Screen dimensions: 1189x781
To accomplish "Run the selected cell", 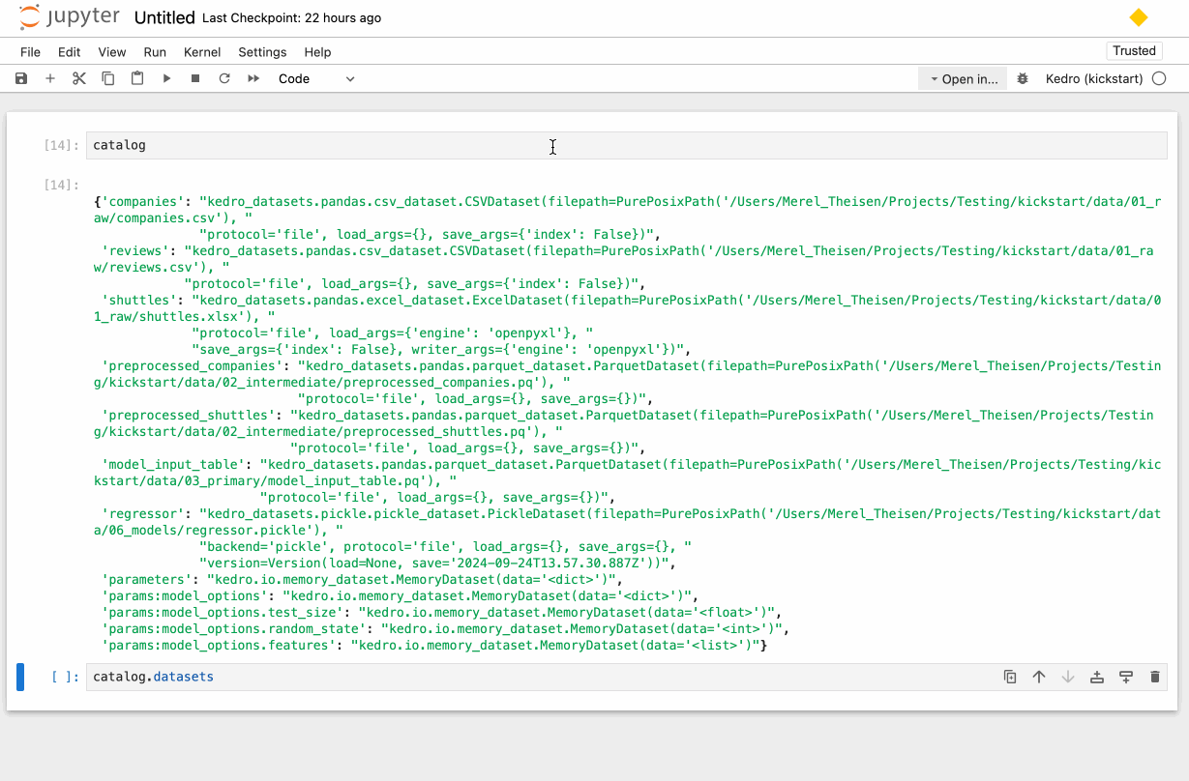I will pyautogui.click(x=166, y=78).
